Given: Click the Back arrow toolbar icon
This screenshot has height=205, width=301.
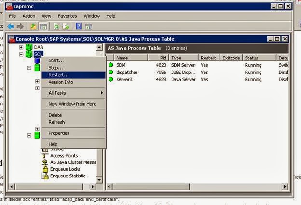Looking at the screenshot, I should tap(11, 27).
